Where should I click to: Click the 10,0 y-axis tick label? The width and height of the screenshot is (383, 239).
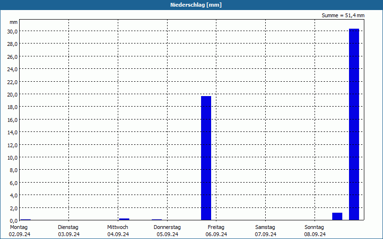click(x=12, y=158)
